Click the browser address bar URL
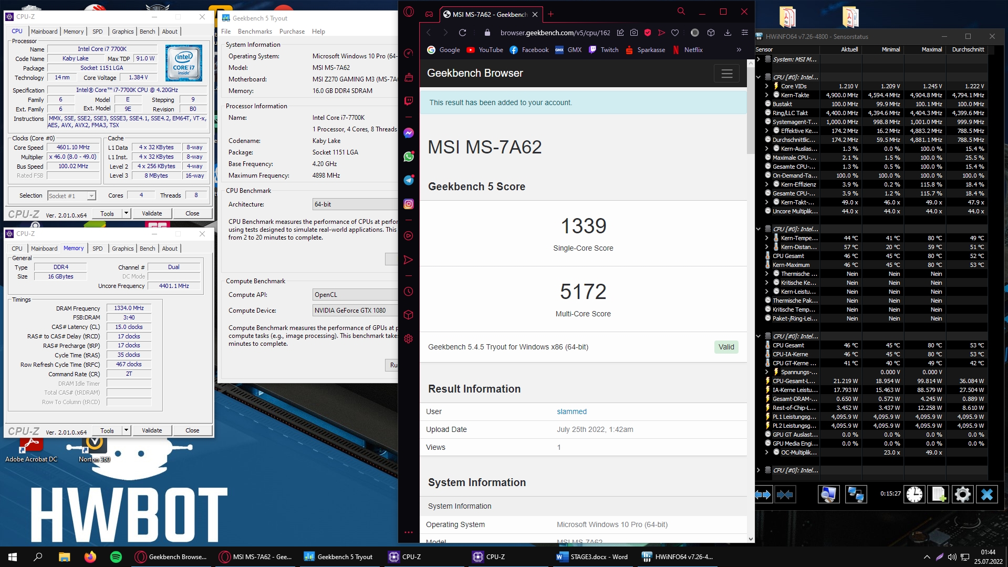The width and height of the screenshot is (1008, 567). click(555, 33)
